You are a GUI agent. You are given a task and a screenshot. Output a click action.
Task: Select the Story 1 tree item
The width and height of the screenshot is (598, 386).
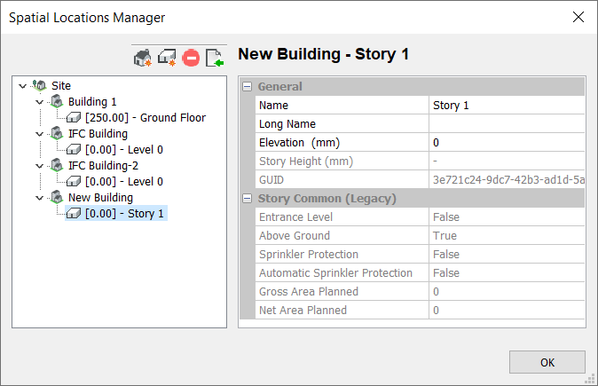click(x=124, y=213)
